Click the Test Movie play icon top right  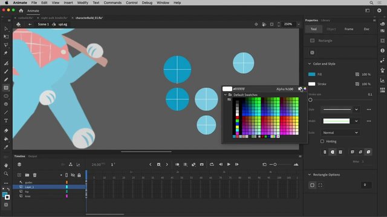(379, 10)
